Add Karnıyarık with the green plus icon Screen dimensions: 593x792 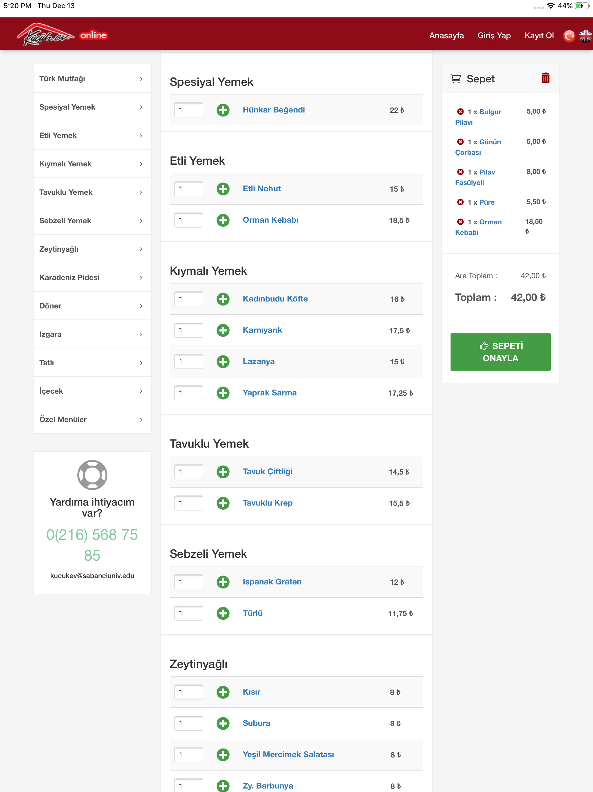point(223,330)
